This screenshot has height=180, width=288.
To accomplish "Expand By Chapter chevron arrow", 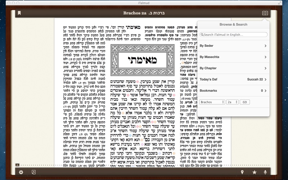I will point(265,68).
